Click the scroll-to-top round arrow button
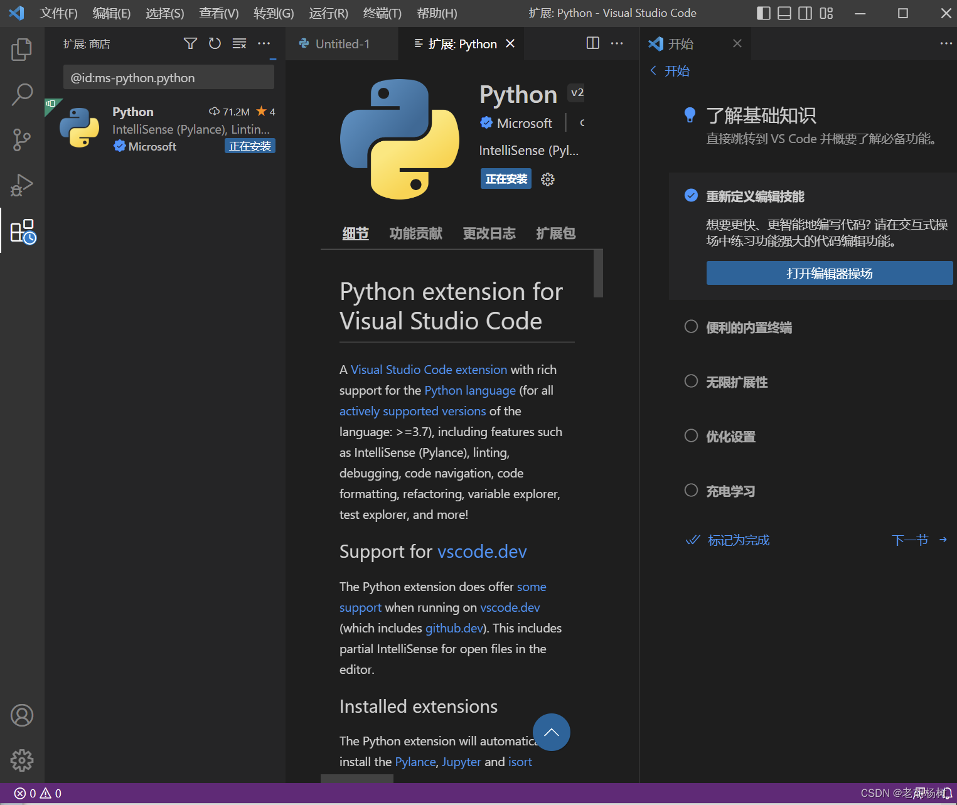957x805 pixels. tap(552, 732)
